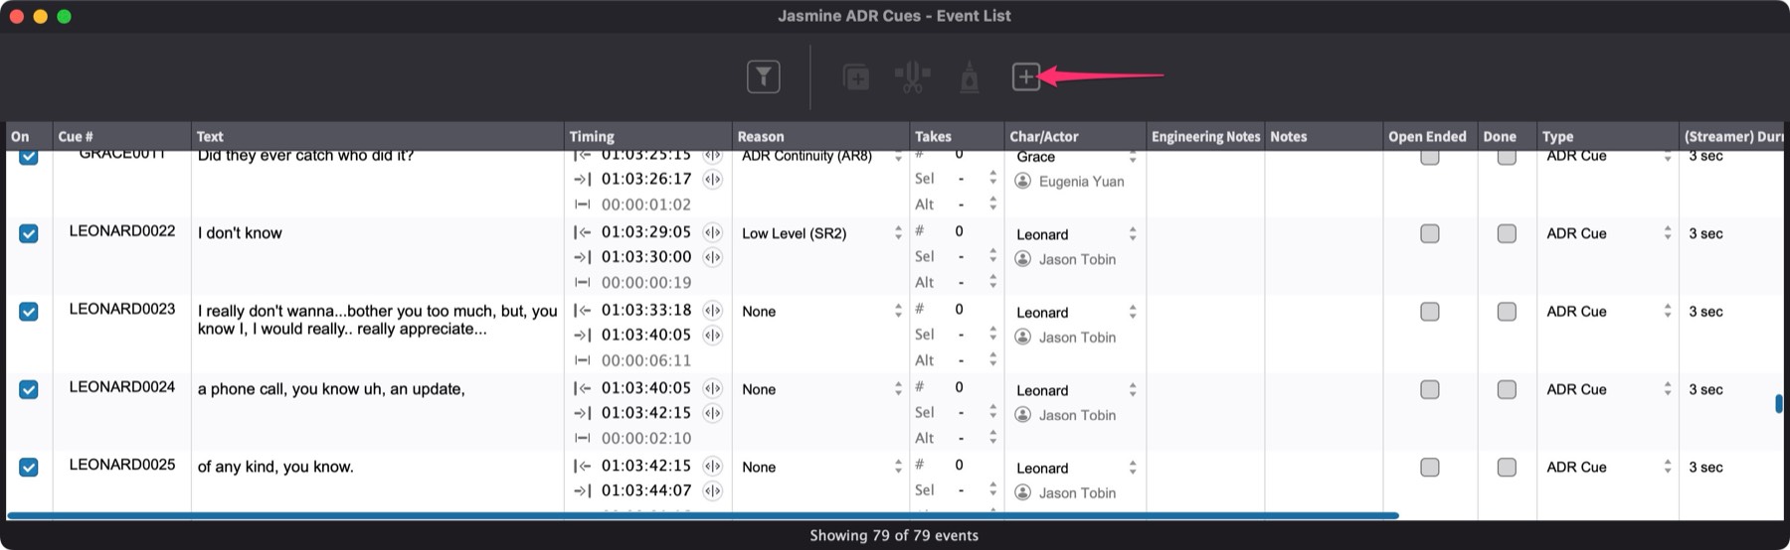Viewport: 1790px width, 550px height.
Task: Adjust Sel take stepper for LEONARD0024
Action: coord(992,412)
